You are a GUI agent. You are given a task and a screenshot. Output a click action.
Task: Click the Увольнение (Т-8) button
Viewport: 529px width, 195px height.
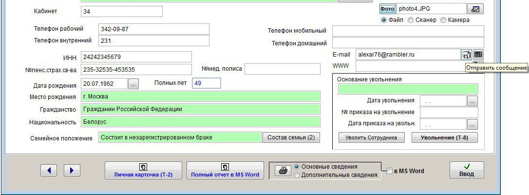coord(445,137)
